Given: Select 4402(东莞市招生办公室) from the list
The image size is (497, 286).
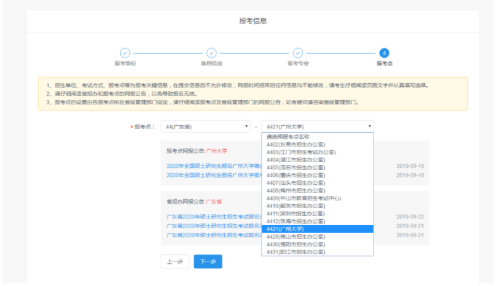Looking at the screenshot, I should coord(317,145).
